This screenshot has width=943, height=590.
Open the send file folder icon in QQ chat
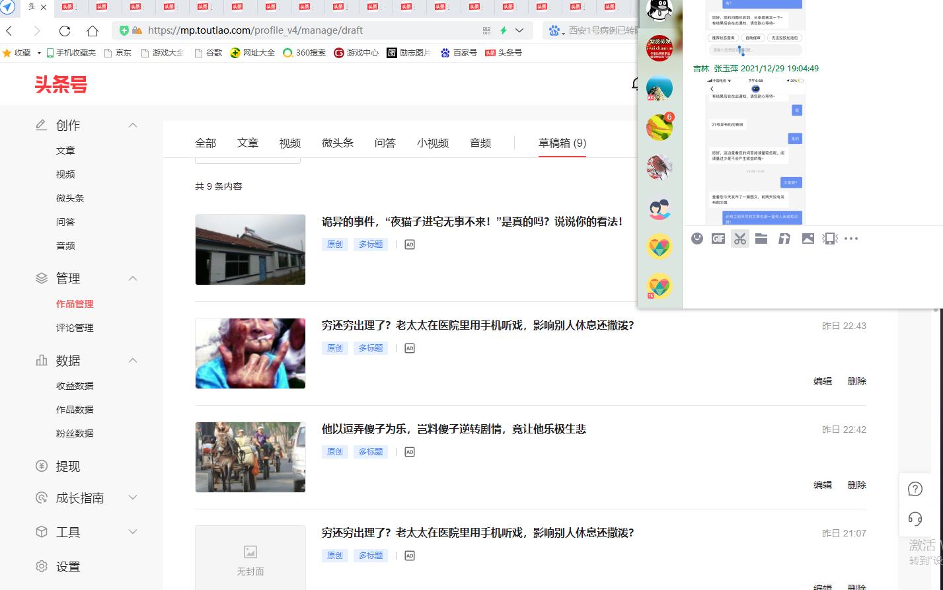761,239
